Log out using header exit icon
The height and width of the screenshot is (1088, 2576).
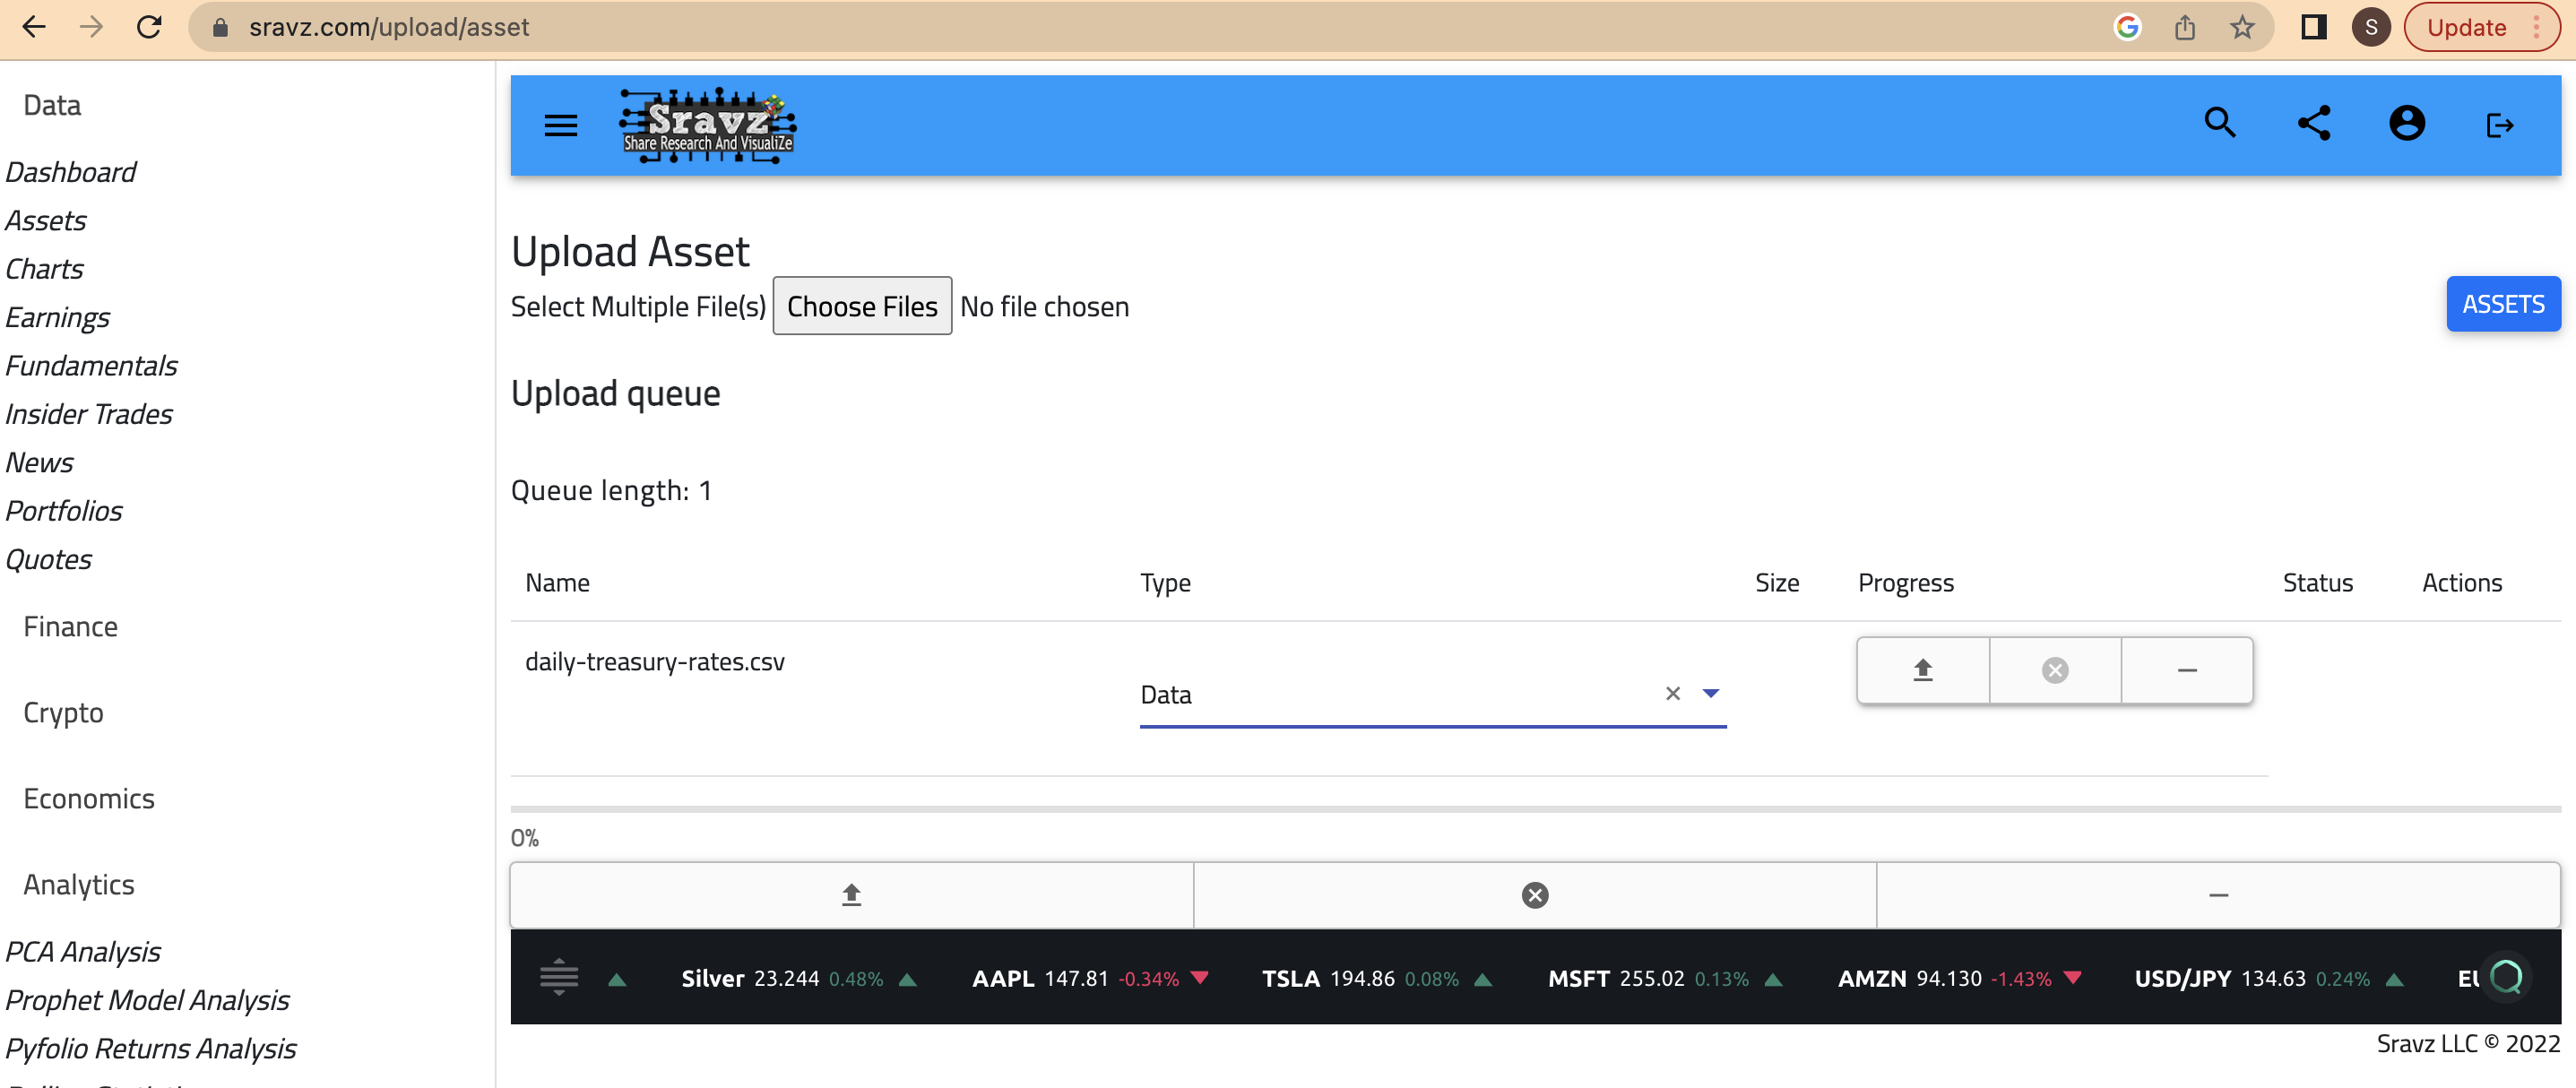point(2500,125)
